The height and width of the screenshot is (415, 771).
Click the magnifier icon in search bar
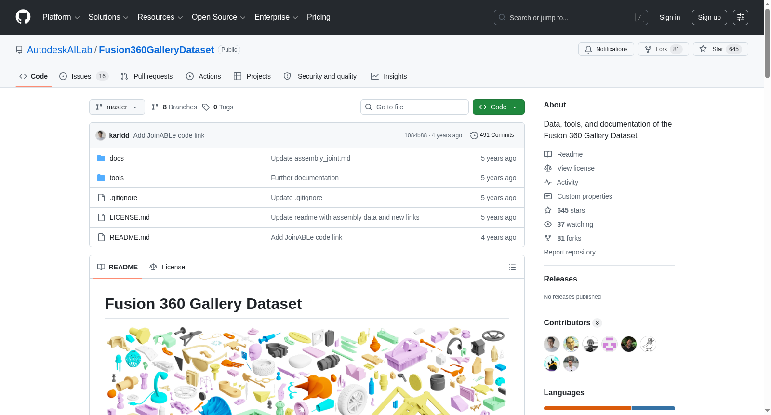click(502, 17)
